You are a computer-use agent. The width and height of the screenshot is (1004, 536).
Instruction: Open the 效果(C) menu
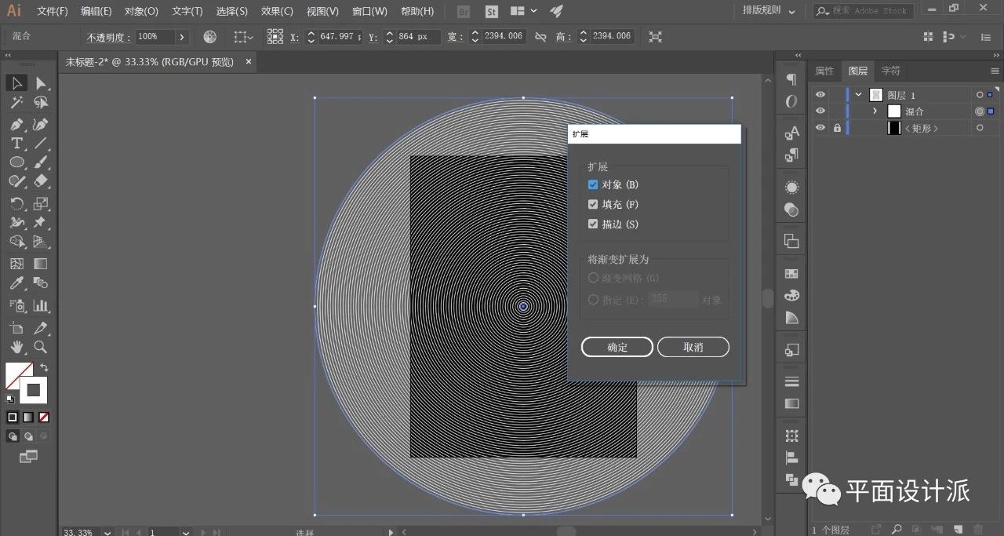point(277,12)
